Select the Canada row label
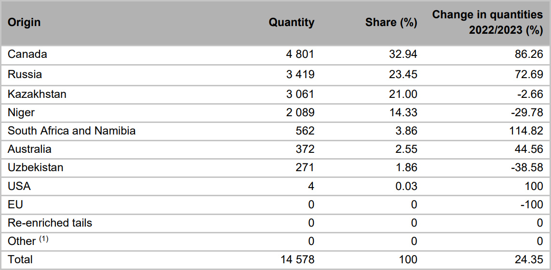551x270 pixels. click(27, 54)
